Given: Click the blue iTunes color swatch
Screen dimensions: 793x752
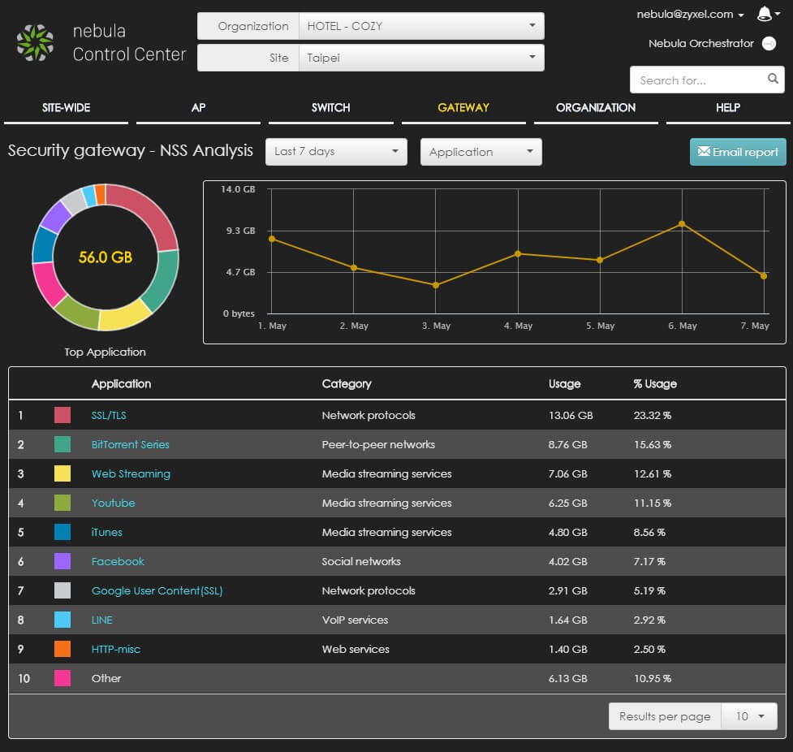Looking at the screenshot, I should coord(62,532).
